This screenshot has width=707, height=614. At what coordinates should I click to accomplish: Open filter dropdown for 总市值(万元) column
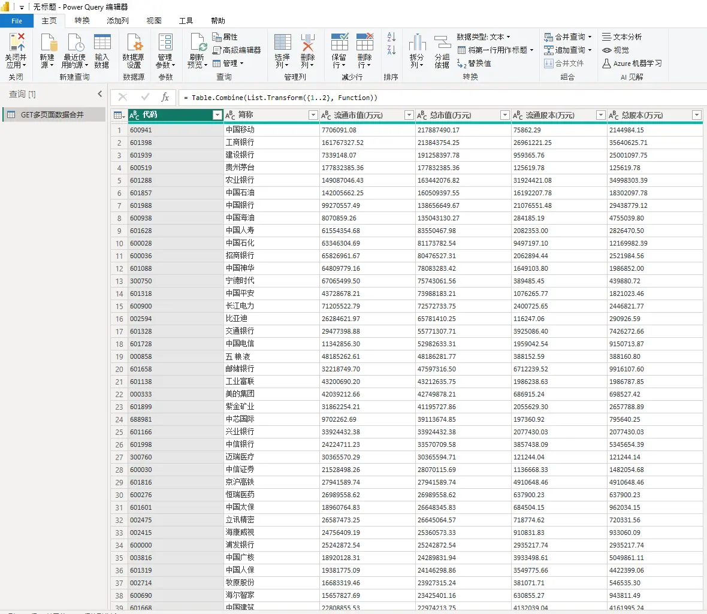pyautogui.click(x=505, y=116)
